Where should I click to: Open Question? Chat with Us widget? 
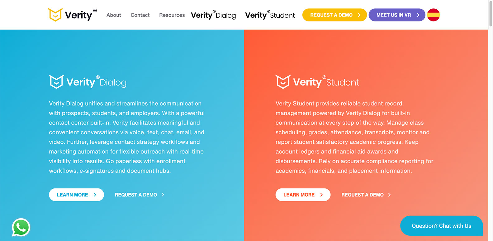coord(442,226)
